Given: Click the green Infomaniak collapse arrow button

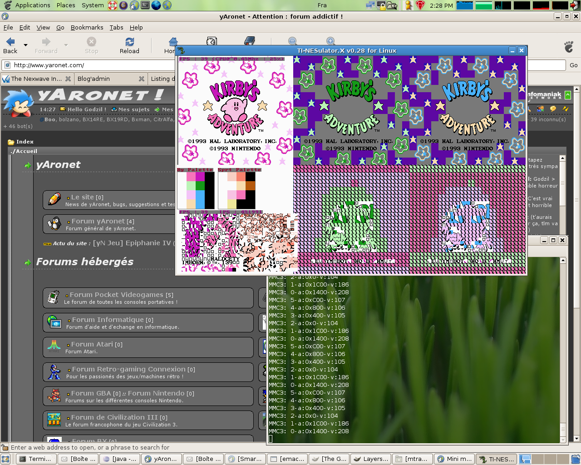Looking at the screenshot, I should coord(567,95).
